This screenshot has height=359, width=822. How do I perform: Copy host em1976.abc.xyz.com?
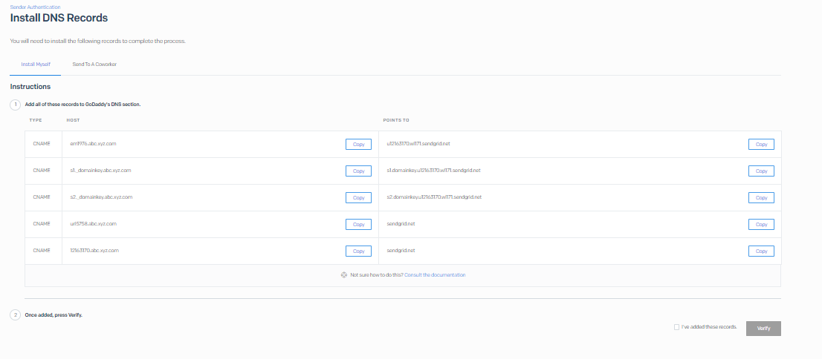(x=358, y=145)
